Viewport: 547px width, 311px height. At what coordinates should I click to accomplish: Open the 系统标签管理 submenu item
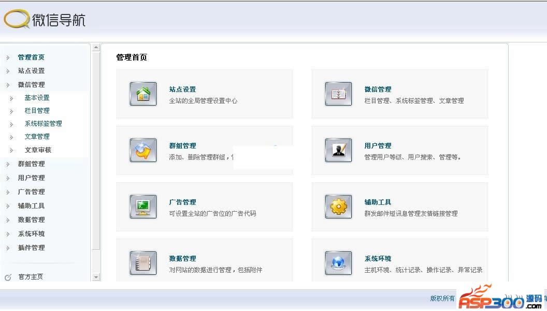click(44, 124)
